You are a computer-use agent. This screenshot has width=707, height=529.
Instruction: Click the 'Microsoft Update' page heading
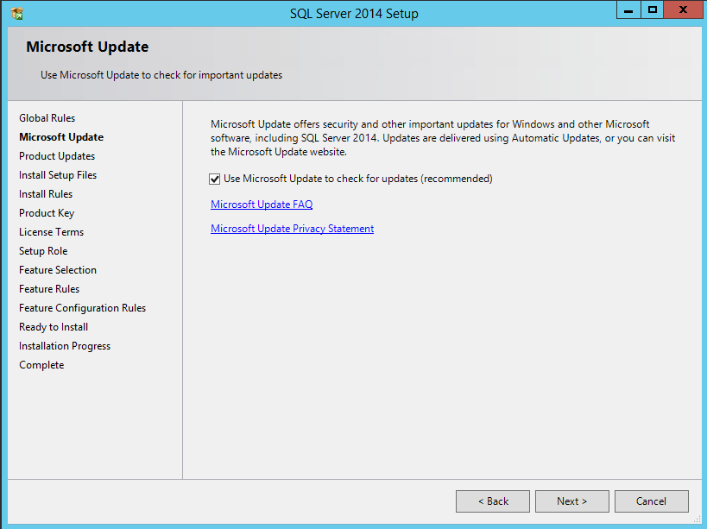pyautogui.click(x=87, y=47)
